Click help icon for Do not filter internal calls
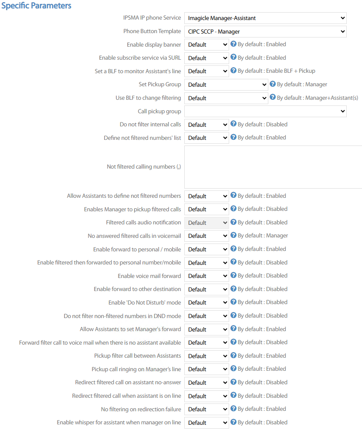The width and height of the screenshot is (362, 430). click(233, 124)
